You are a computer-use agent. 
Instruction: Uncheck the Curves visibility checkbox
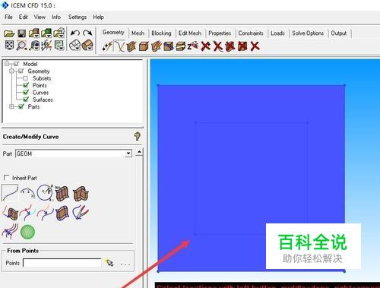point(26,92)
